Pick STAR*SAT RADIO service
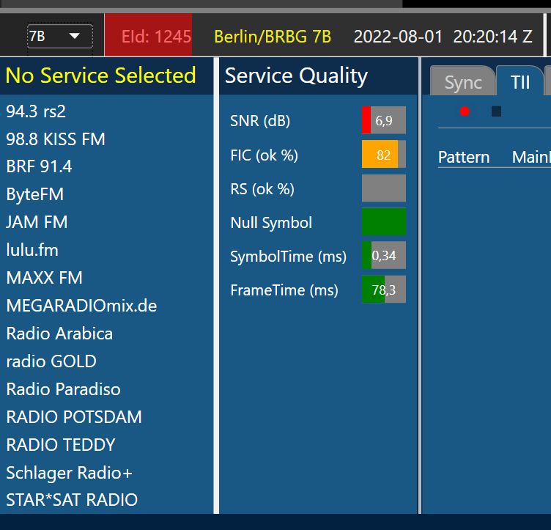This screenshot has height=530, width=551. (71, 500)
